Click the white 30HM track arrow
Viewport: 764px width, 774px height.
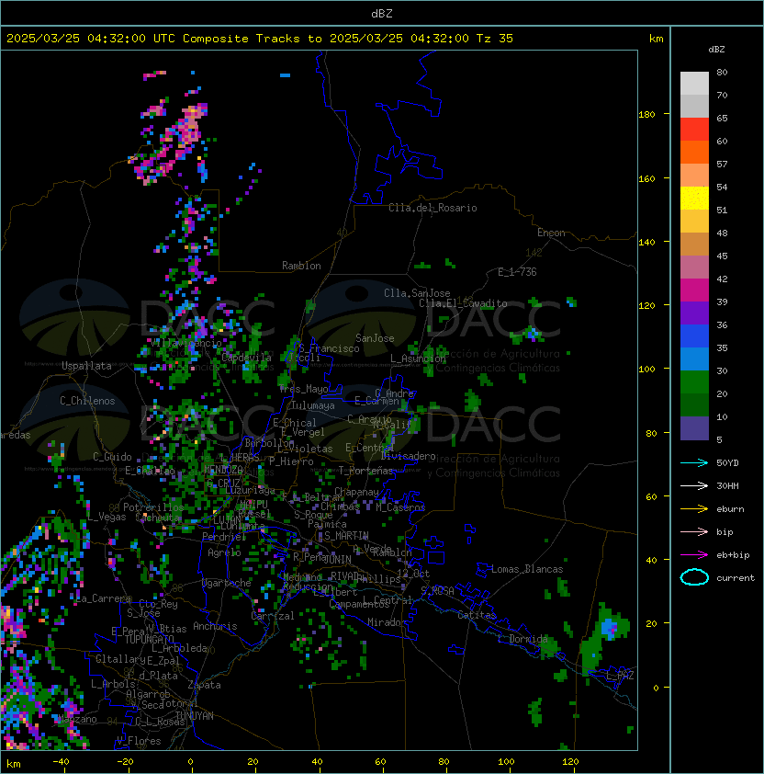[x=694, y=485]
